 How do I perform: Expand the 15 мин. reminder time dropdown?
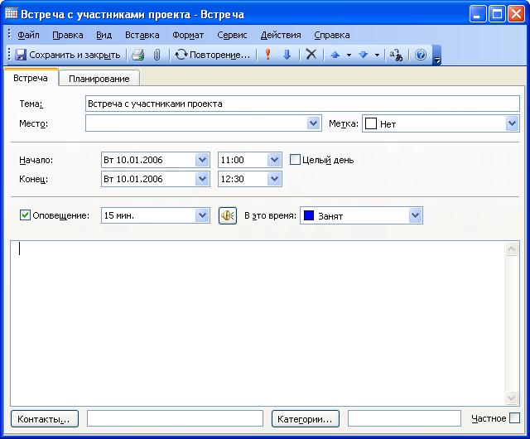(x=202, y=215)
